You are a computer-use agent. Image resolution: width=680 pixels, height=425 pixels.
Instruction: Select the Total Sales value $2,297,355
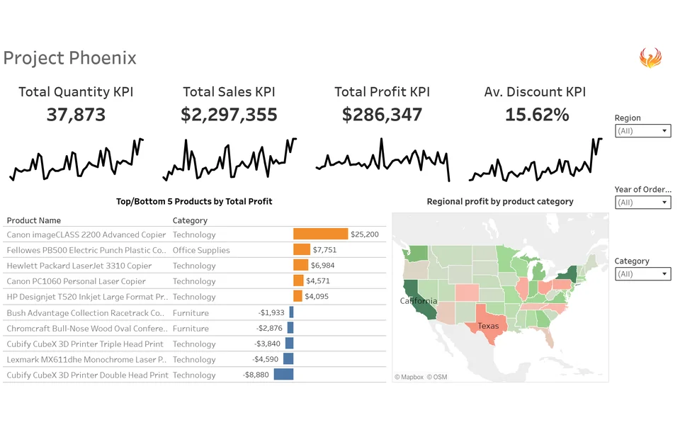tap(229, 115)
